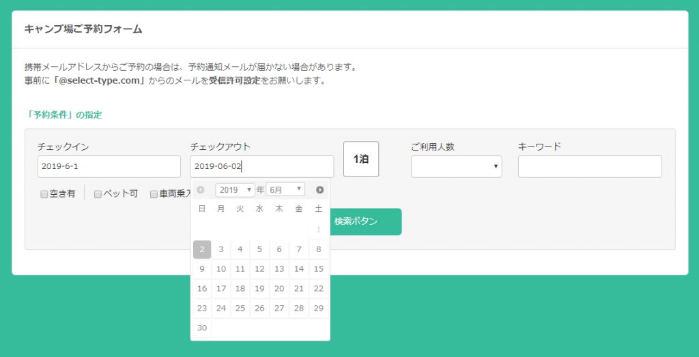Pick the 21st in the calendar
This screenshot has height=357, width=699.
[x=299, y=288]
